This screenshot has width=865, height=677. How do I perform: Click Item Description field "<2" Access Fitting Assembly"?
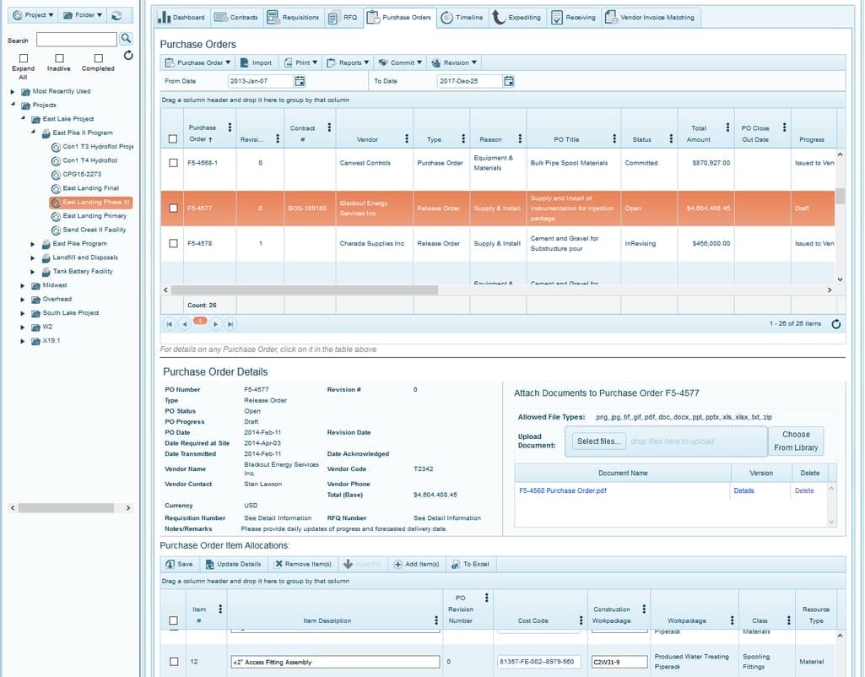point(335,662)
